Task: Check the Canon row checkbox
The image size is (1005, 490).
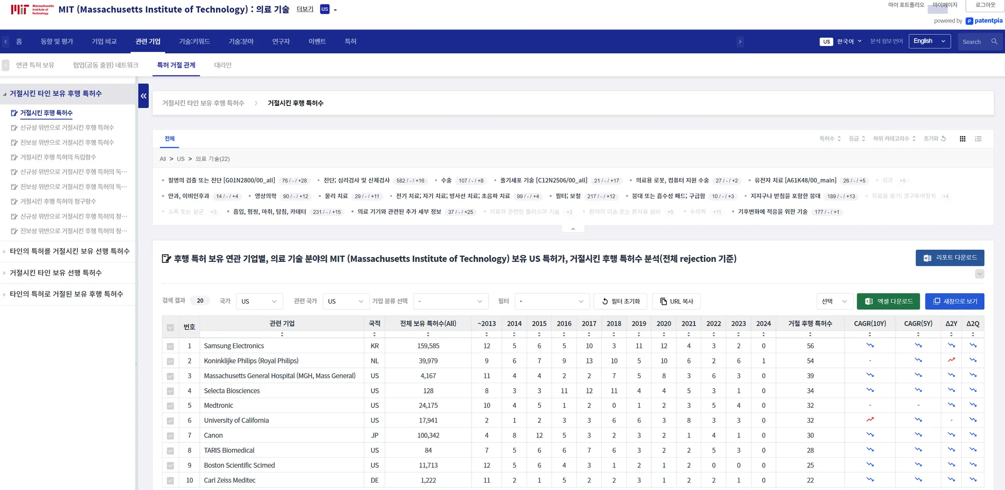Action: point(170,436)
